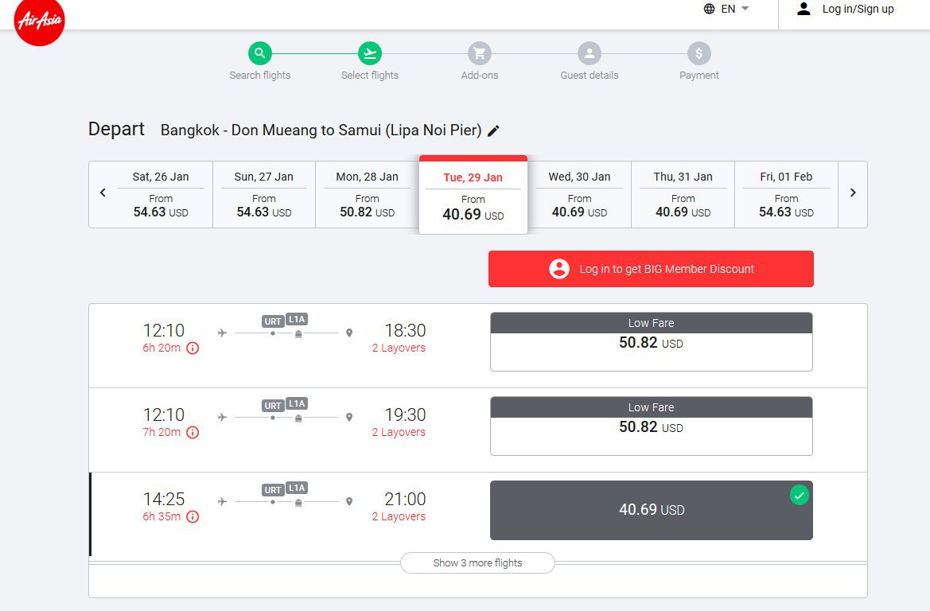Click the Guest details person step icon
The height and width of the screenshot is (611, 930).
(x=590, y=53)
